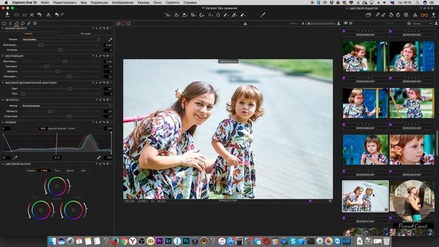The width and height of the screenshot is (439, 247).
Task: Switch to the Тень color balance tab
Action: click(57, 171)
